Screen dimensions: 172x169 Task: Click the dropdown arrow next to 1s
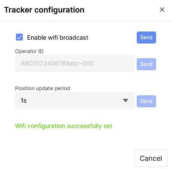coord(126,100)
